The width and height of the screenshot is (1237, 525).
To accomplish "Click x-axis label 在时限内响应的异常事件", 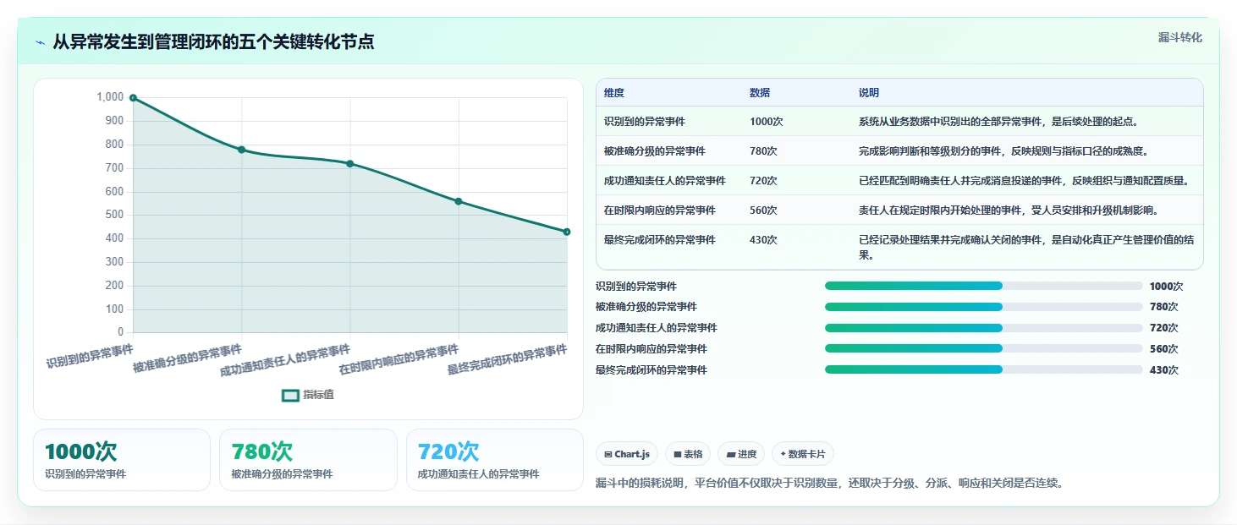I will click(x=399, y=359).
